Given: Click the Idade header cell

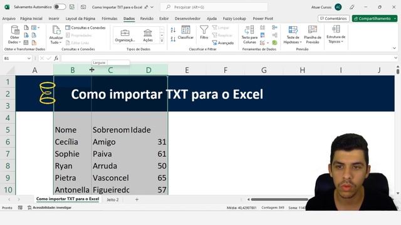Looking at the screenshot, I should point(148,130).
